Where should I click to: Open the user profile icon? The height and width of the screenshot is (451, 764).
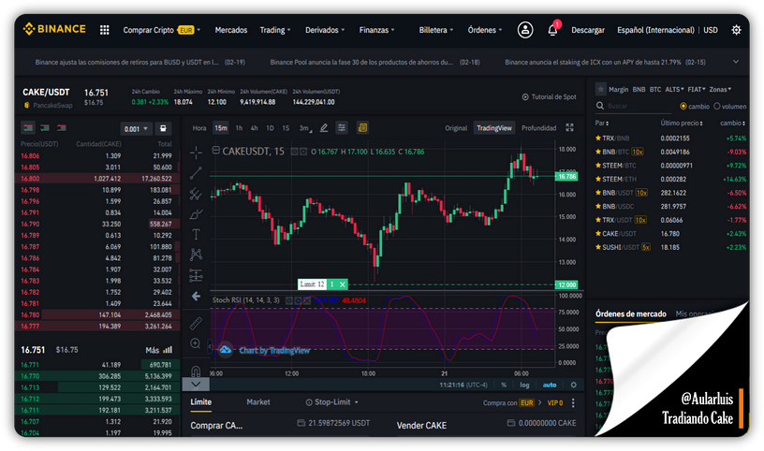point(524,30)
